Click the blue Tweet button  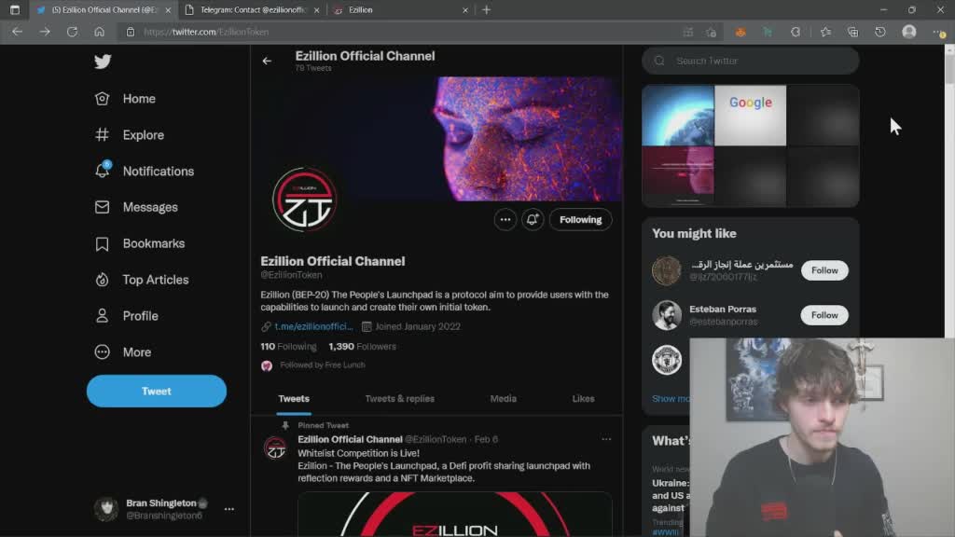[157, 391]
